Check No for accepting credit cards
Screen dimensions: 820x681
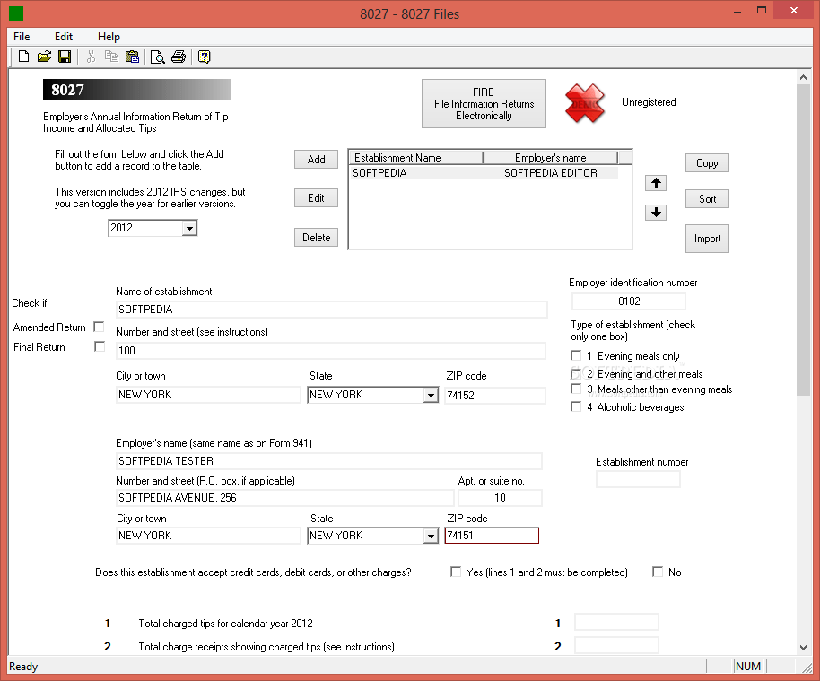click(x=658, y=572)
